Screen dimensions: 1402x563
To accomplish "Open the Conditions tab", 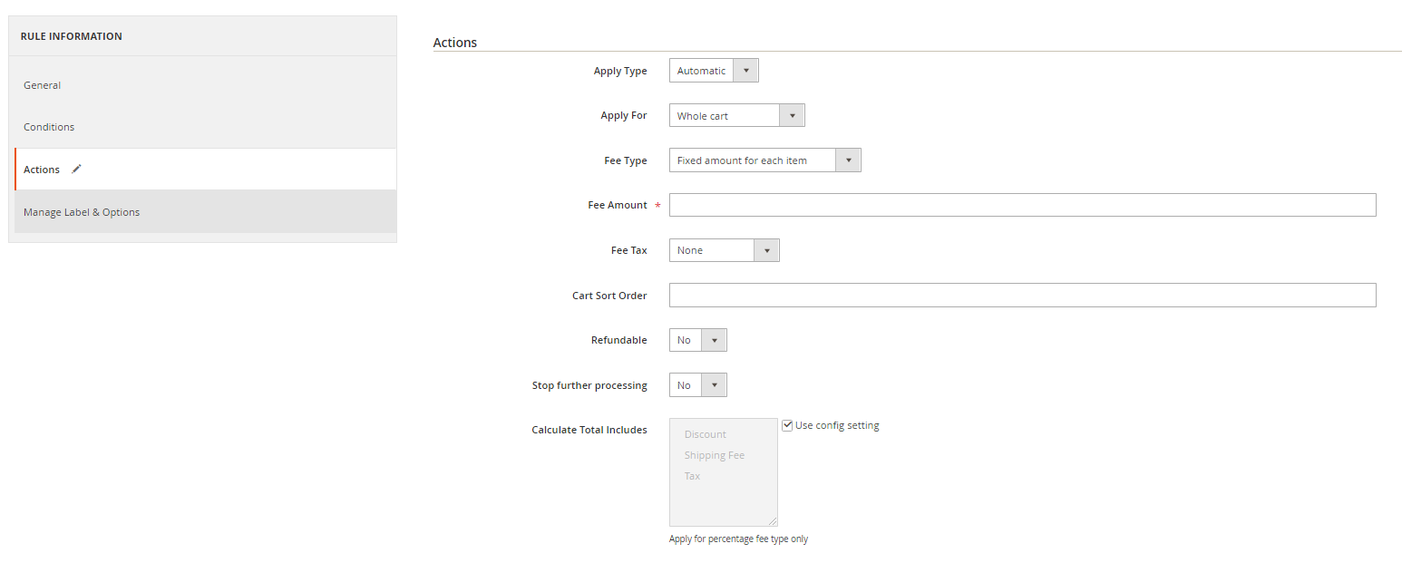I will click(49, 127).
